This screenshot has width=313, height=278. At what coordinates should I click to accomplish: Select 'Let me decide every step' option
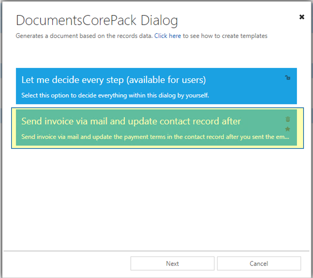point(156,86)
